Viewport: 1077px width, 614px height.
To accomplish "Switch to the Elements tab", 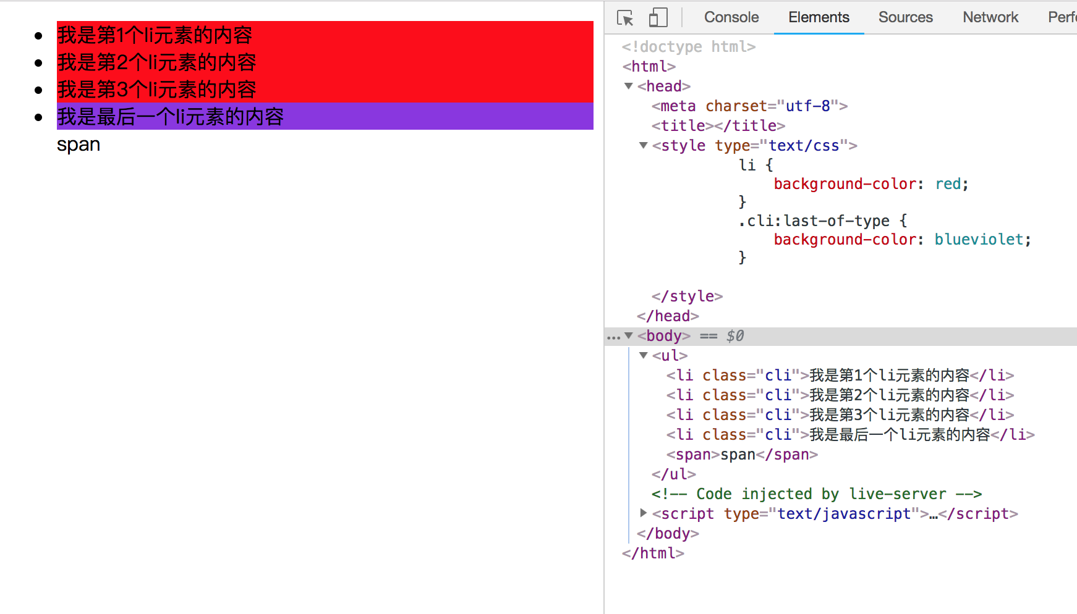I will [819, 17].
